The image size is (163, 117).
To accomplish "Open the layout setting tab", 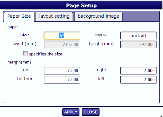I will click(x=54, y=16).
